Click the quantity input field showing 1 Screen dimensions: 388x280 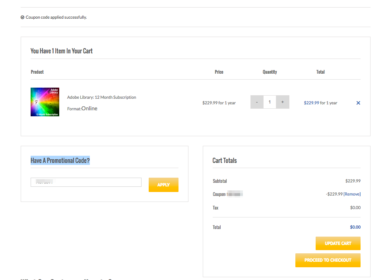pyautogui.click(x=270, y=102)
